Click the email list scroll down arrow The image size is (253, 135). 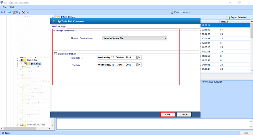[x=251, y=71]
